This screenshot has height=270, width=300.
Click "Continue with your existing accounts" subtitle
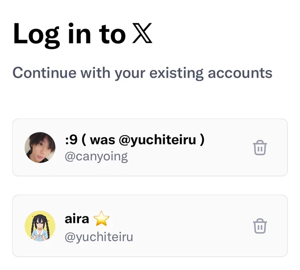point(142,74)
